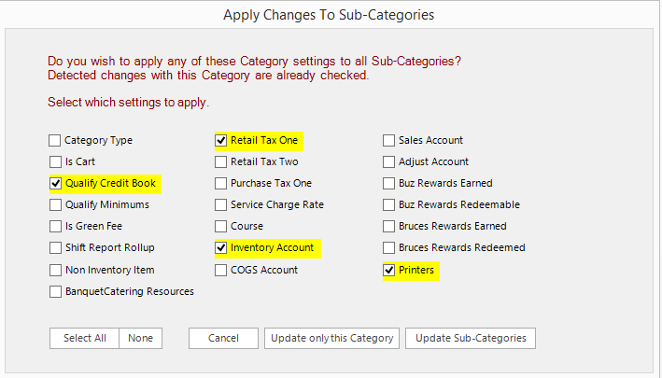662x378 pixels.
Task: Uncheck Qualify Credit Book
Action: pyautogui.click(x=55, y=184)
